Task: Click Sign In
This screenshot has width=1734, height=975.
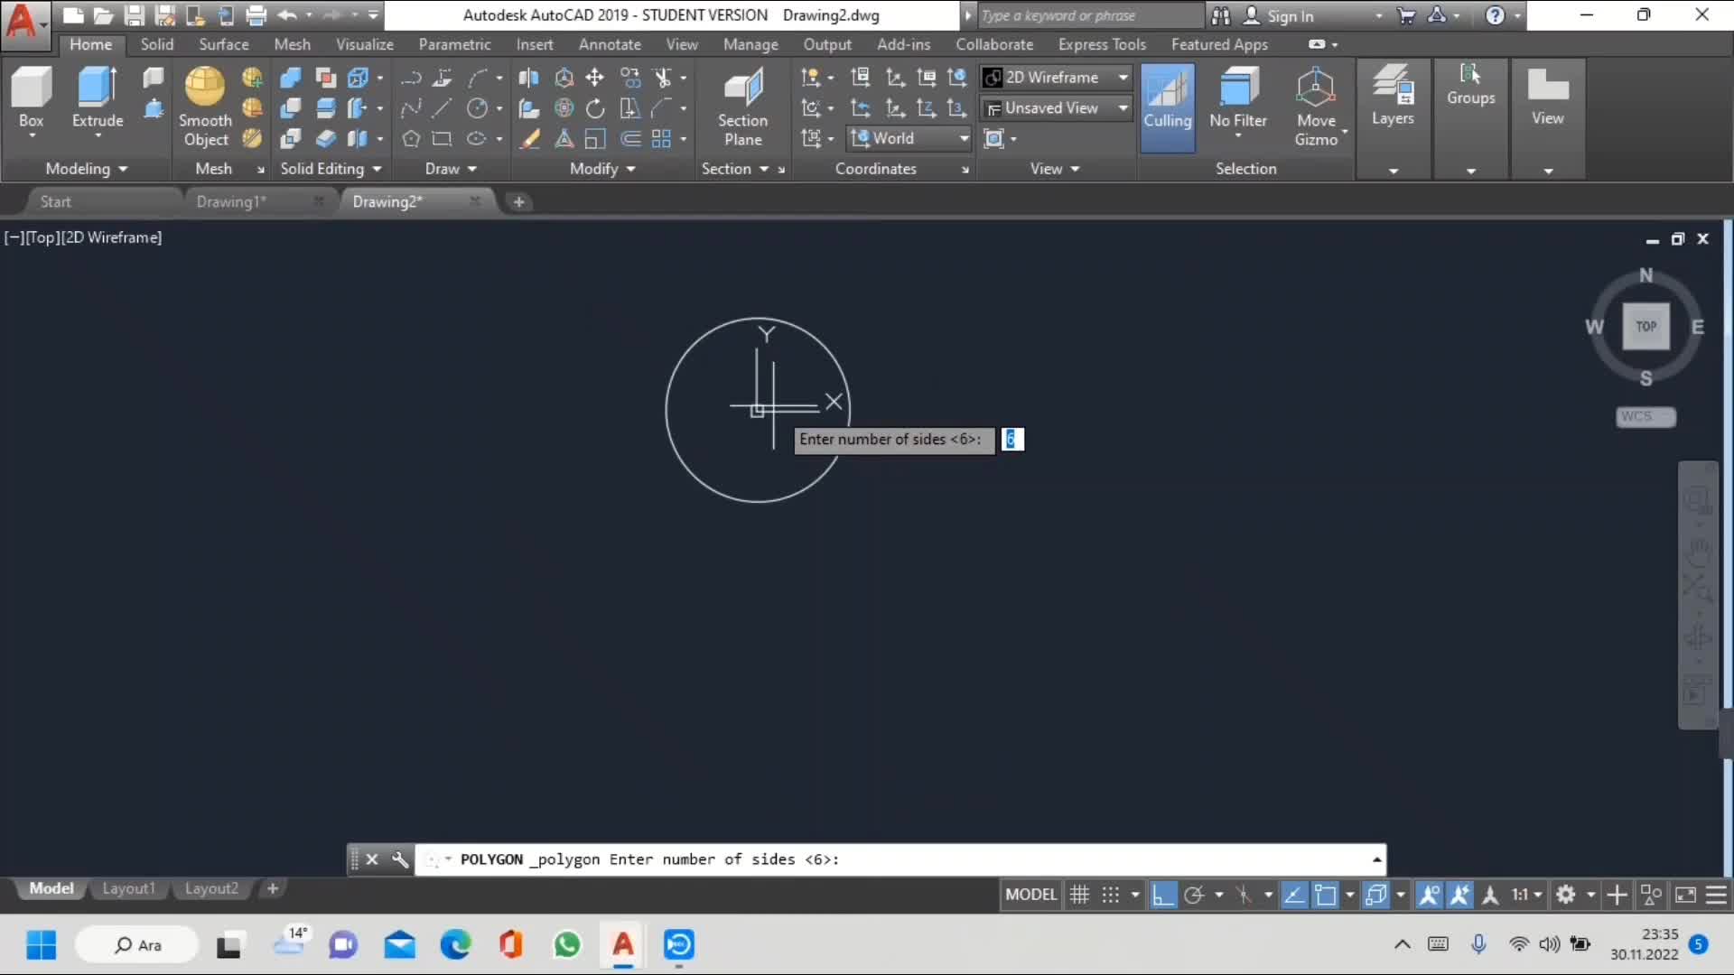Action: click(1290, 15)
